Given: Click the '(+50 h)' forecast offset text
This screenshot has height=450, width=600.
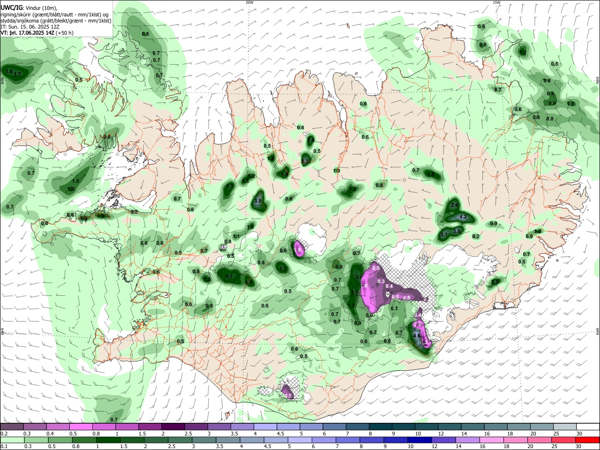Looking at the screenshot, I should click(65, 33).
